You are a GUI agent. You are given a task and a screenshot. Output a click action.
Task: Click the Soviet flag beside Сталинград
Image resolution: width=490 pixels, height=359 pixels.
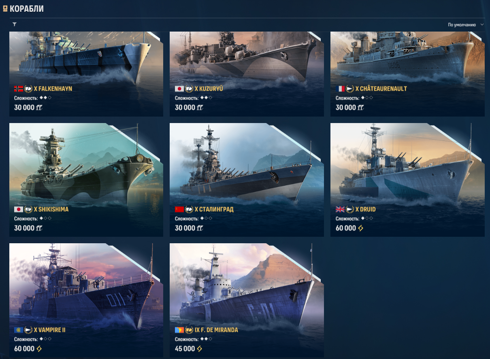(179, 209)
